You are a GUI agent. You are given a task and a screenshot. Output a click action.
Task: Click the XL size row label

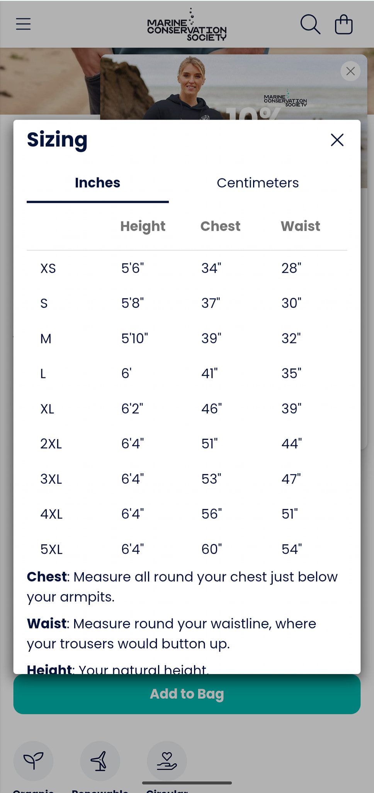point(48,409)
